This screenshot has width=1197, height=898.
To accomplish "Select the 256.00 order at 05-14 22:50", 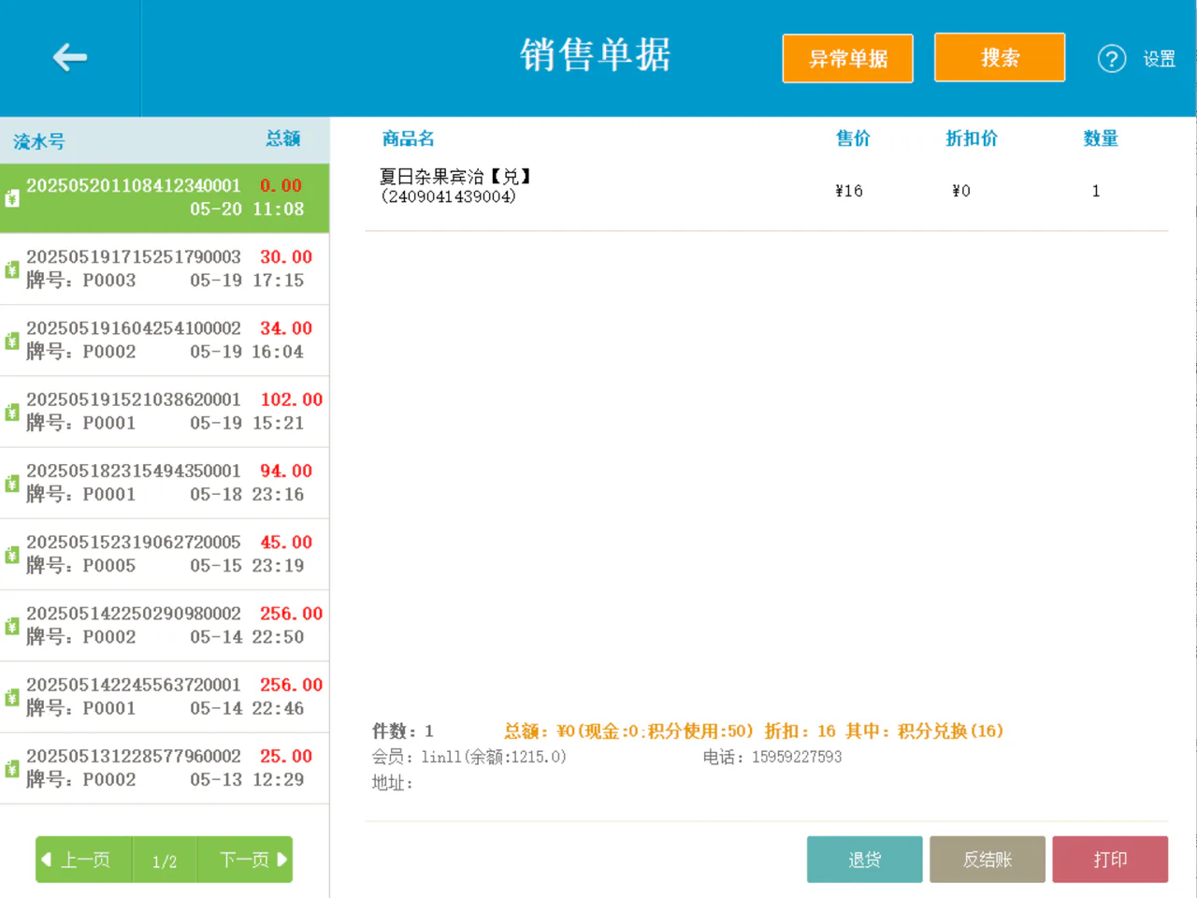I will tap(165, 626).
